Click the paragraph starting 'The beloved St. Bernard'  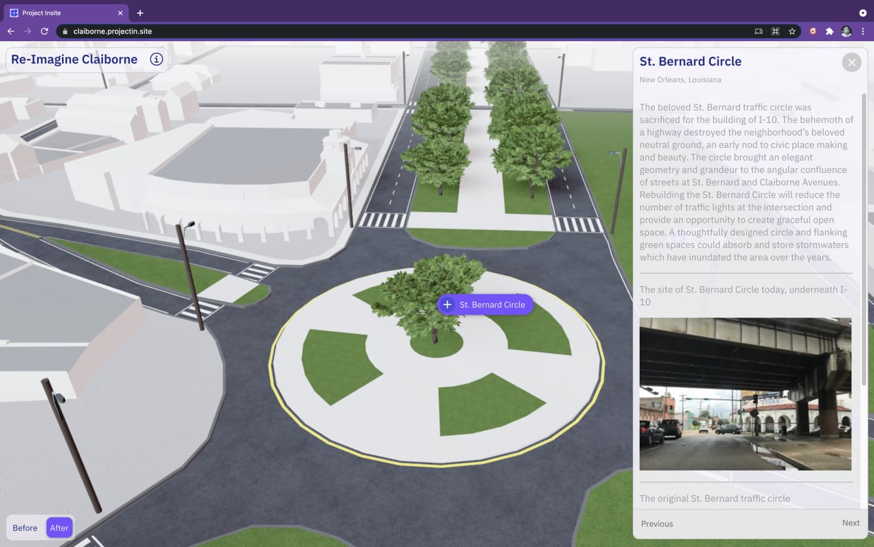tap(746, 182)
